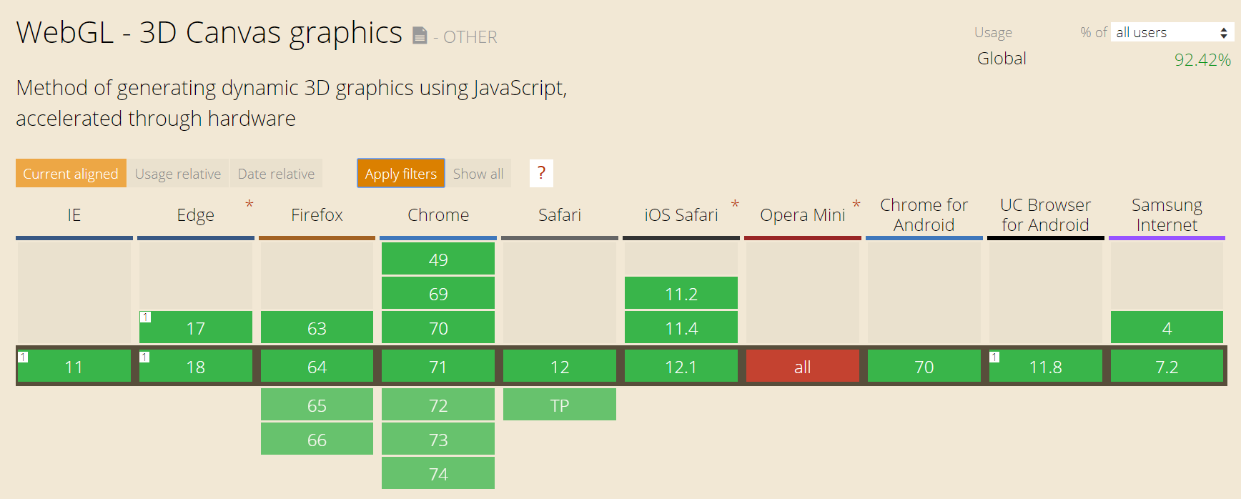Click the asterisk next to Opera Mini
The height and width of the screenshot is (499, 1241).
856,204
